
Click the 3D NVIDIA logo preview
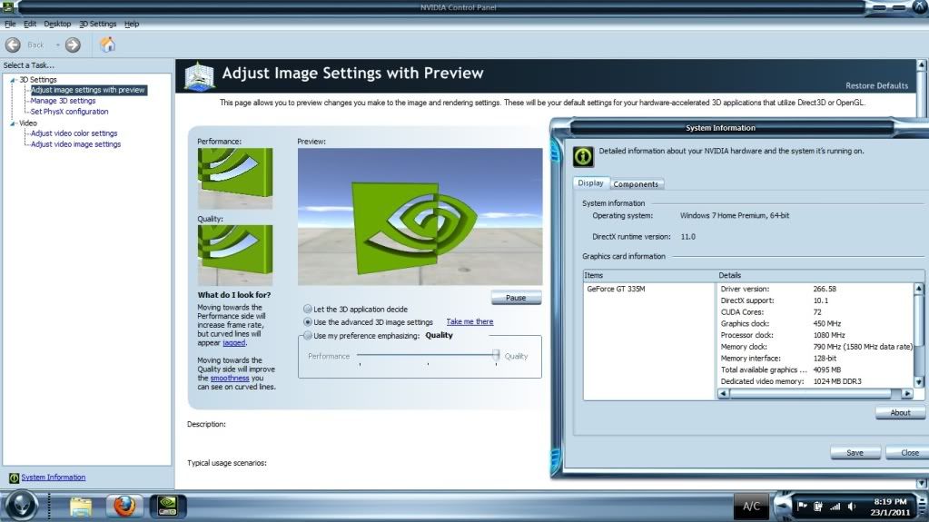pos(420,217)
